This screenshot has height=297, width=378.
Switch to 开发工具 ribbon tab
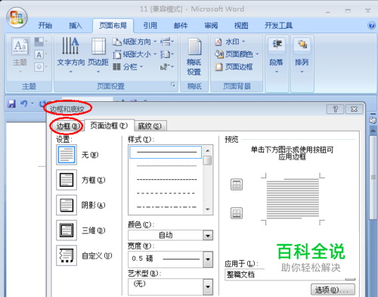click(278, 26)
